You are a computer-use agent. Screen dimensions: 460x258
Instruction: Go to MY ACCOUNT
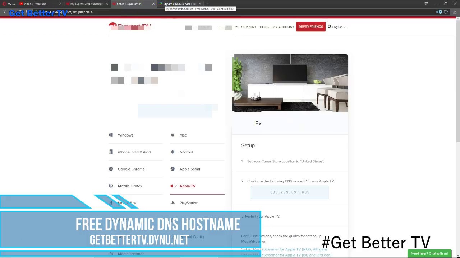[283, 27]
